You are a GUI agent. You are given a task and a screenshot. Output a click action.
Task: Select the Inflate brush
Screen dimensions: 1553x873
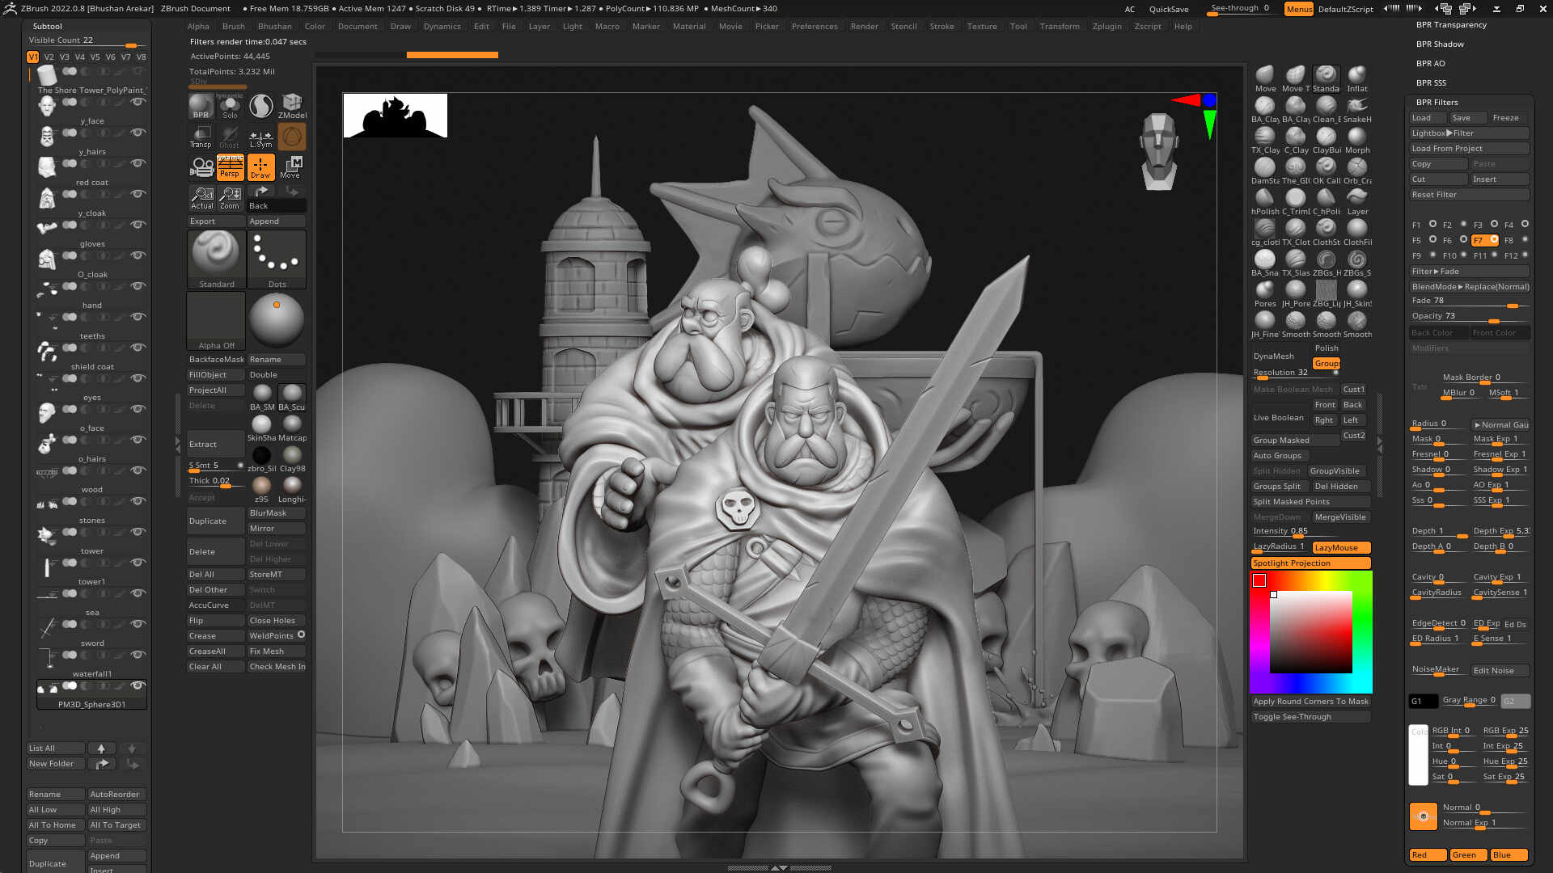tap(1356, 75)
